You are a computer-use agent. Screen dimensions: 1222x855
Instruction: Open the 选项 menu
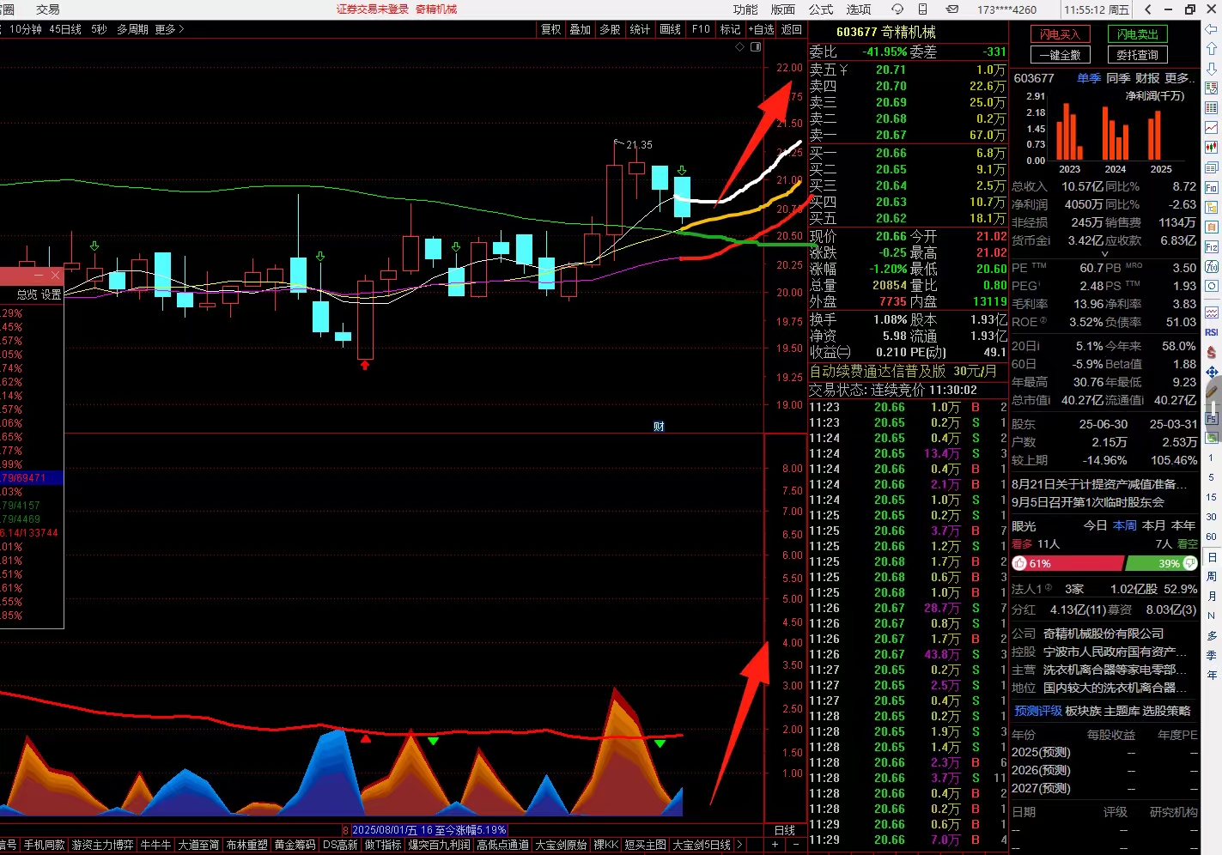click(x=859, y=9)
